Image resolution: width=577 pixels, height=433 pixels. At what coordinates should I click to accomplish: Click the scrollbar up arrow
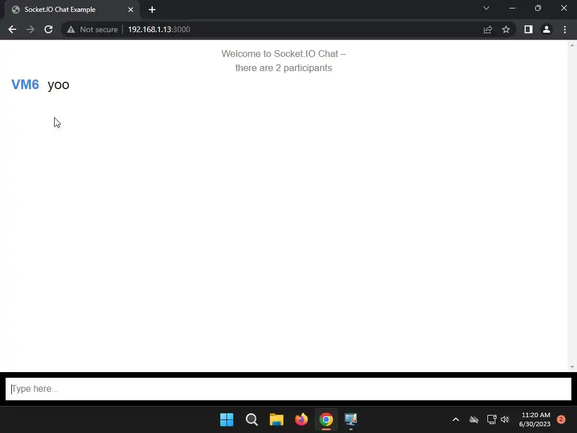(572, 45)
